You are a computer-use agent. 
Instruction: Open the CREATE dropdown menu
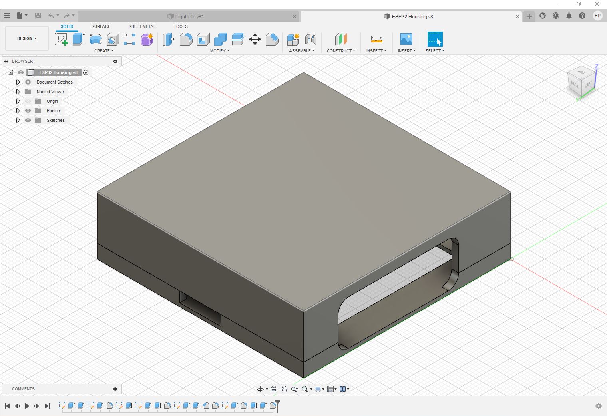[104, 51]
